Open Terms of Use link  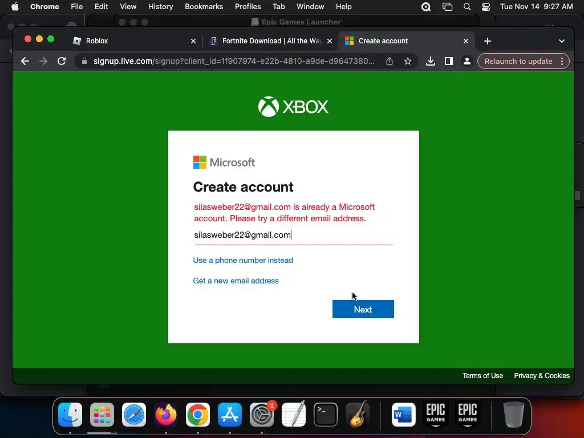(x=482, y=376)
